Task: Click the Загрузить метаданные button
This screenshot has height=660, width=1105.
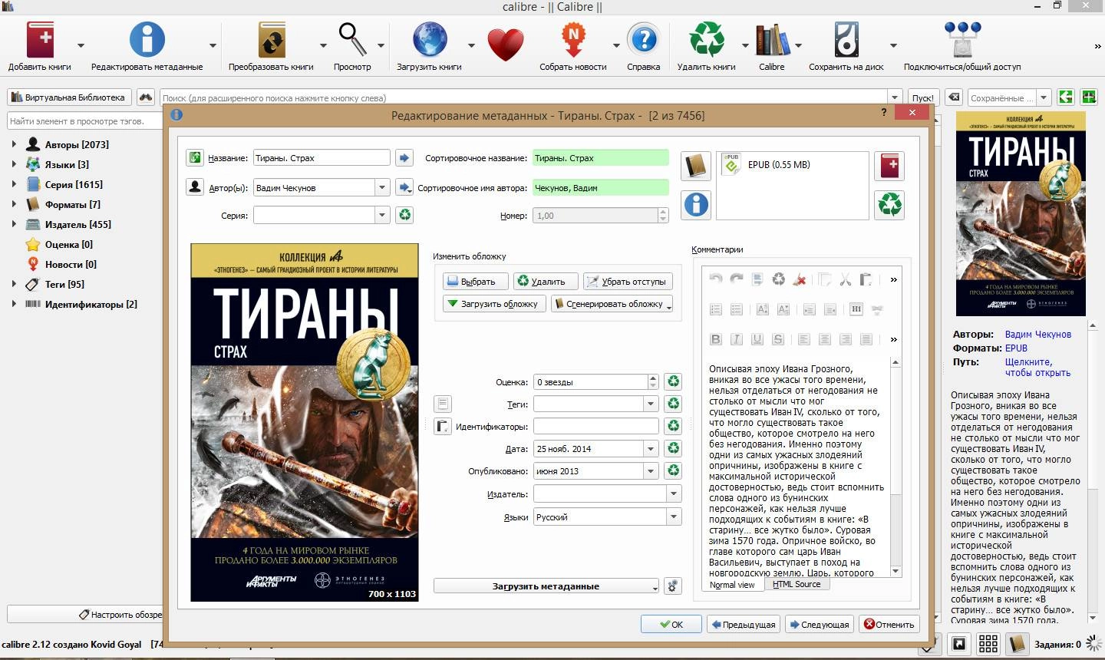Action: coord(546,586)
